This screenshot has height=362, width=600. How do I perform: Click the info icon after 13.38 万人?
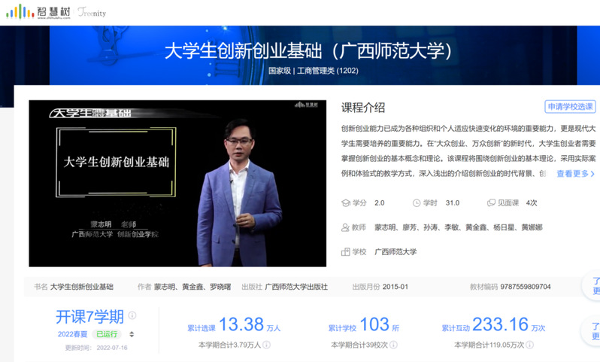click(291, 328)
